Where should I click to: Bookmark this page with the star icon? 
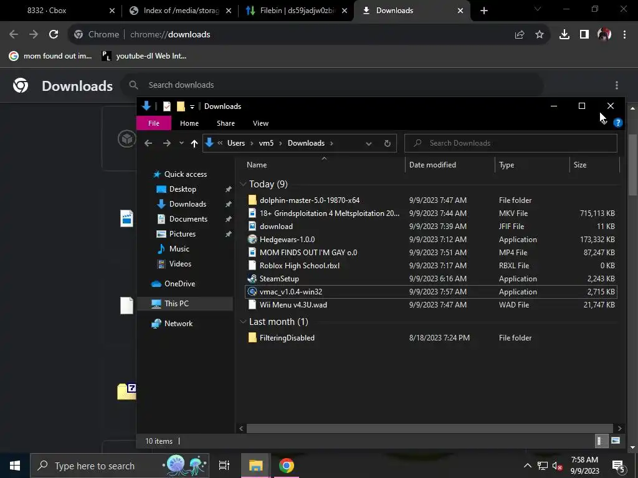(540, 35)
